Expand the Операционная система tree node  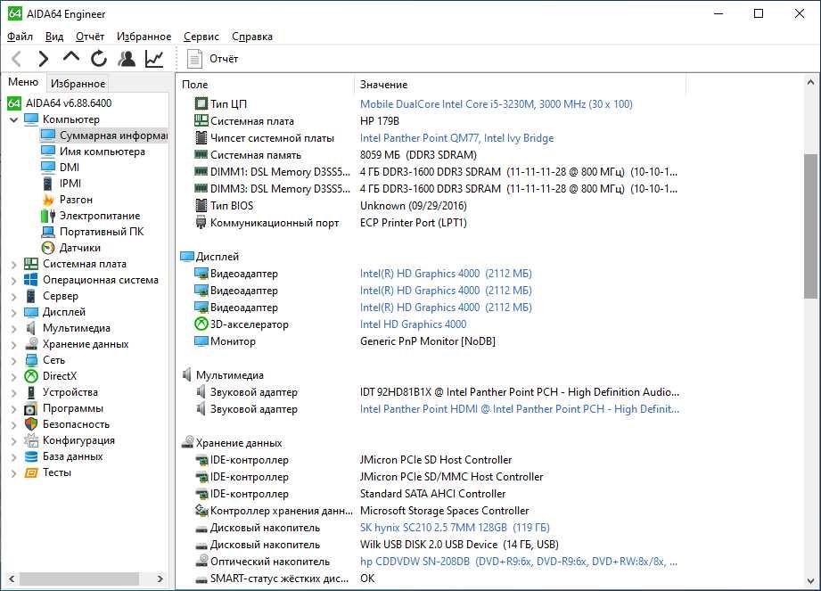point(14,281)
